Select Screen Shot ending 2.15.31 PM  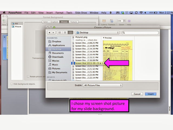coord(87,57)
